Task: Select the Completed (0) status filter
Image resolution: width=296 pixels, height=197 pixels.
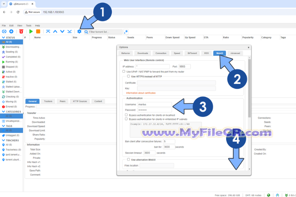Action: pos(12,57)
